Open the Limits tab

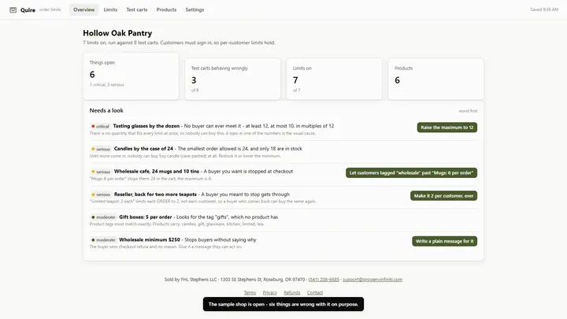pos(110,9)
